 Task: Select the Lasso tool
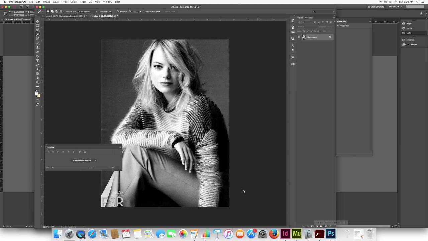pos(37,30)
